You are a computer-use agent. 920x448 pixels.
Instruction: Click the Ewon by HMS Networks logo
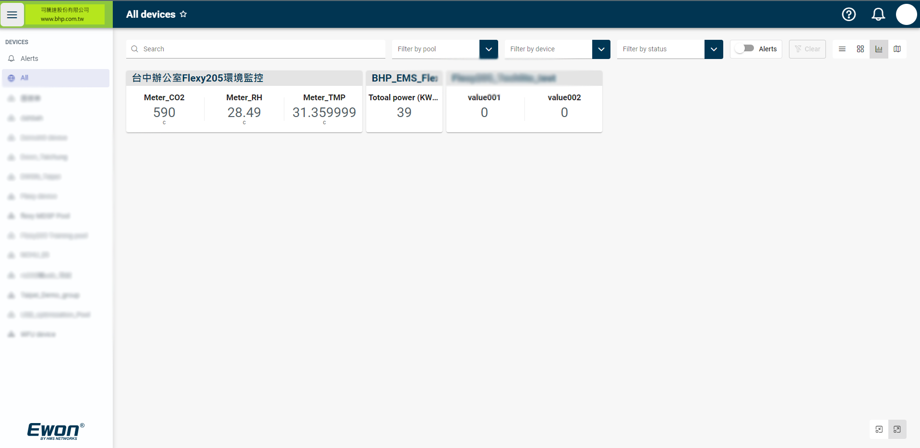coord(56,431)
